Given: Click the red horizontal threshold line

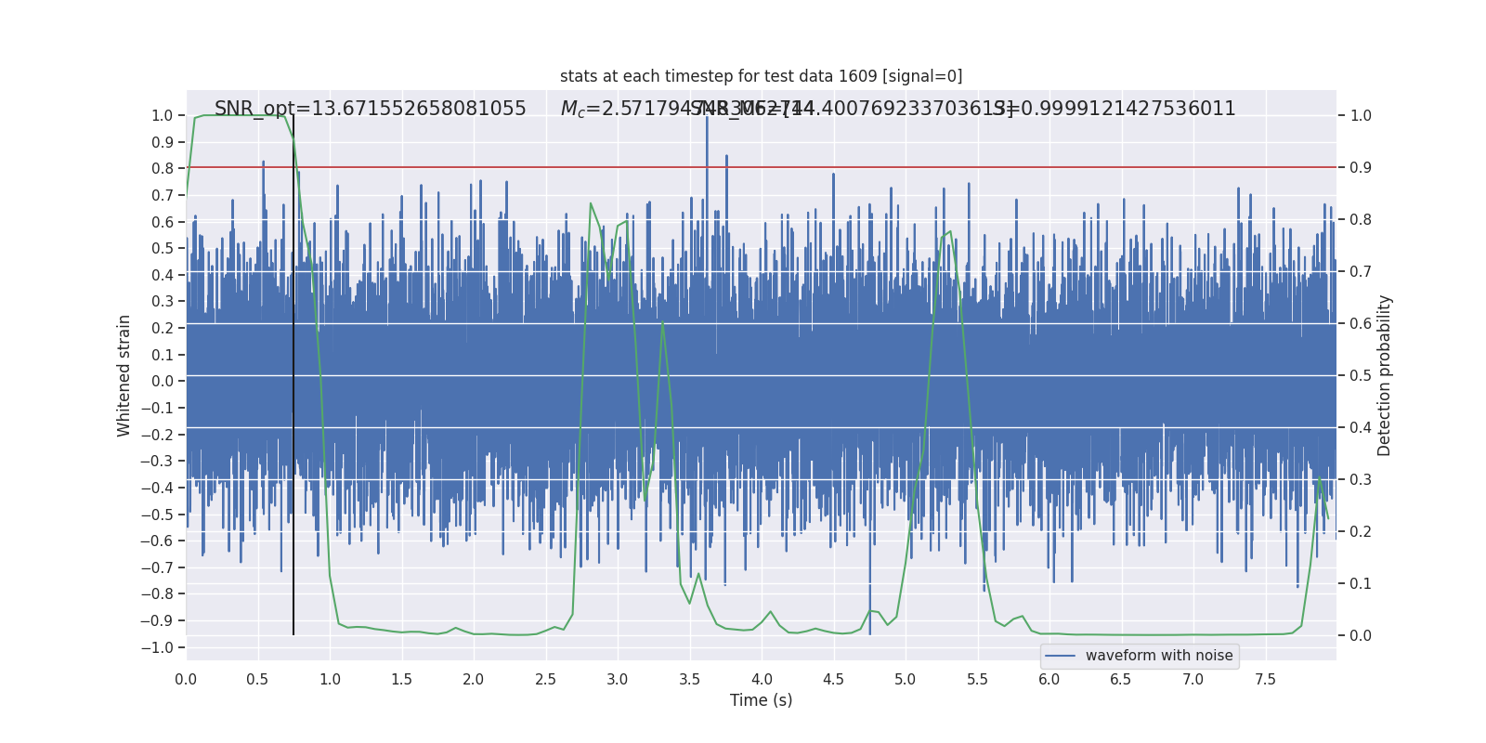Looking at the screenshot, I should click(761, 168).
